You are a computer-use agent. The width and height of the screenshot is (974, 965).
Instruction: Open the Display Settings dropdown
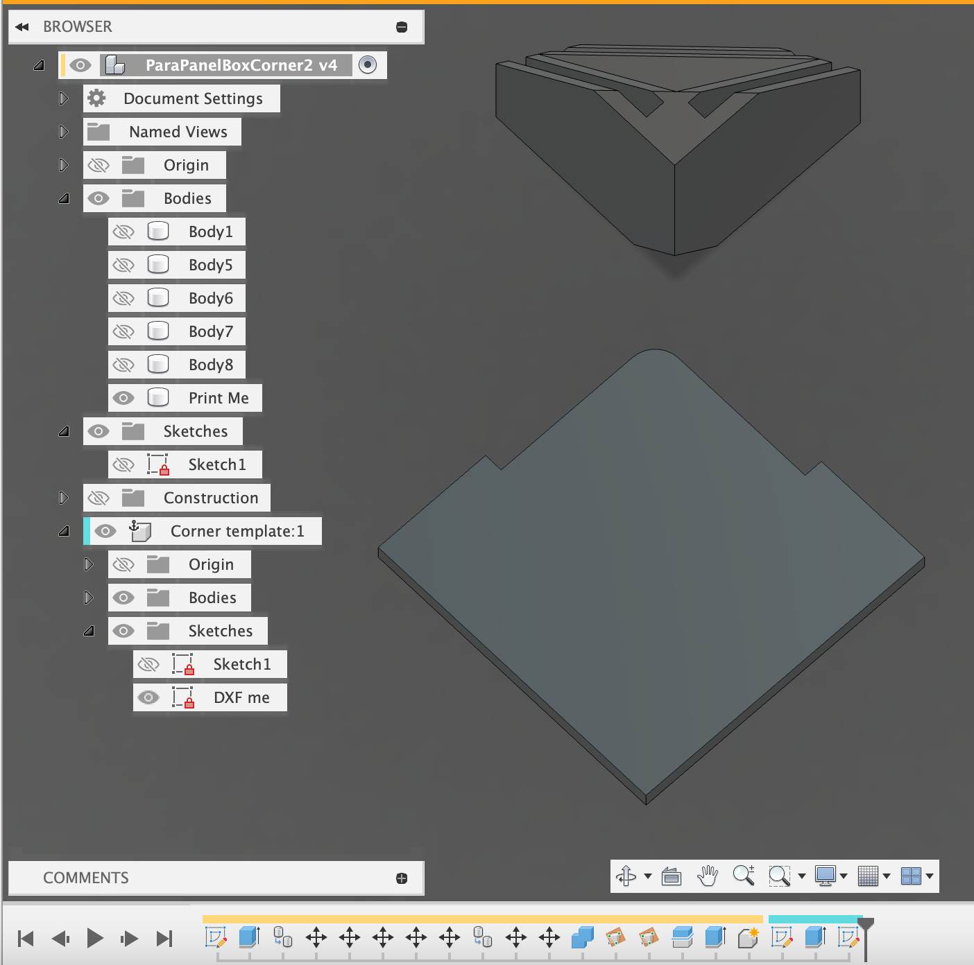[x=831, y=876]
